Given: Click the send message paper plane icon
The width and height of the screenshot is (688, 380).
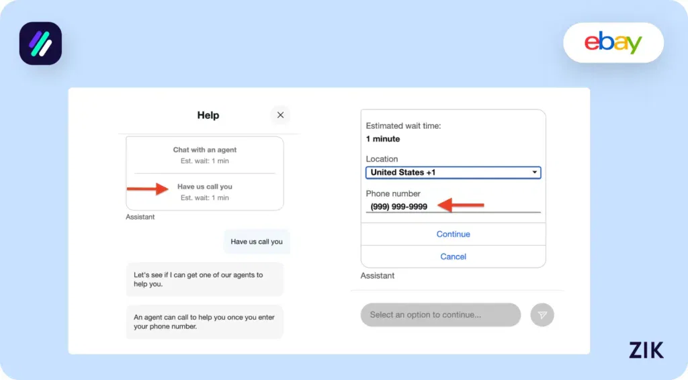Looking at the screenshot, I should pyautogui.click(x=542, y=315).
